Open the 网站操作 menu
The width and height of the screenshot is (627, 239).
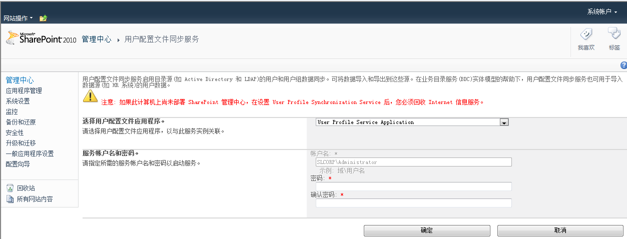tap(18, 18)
